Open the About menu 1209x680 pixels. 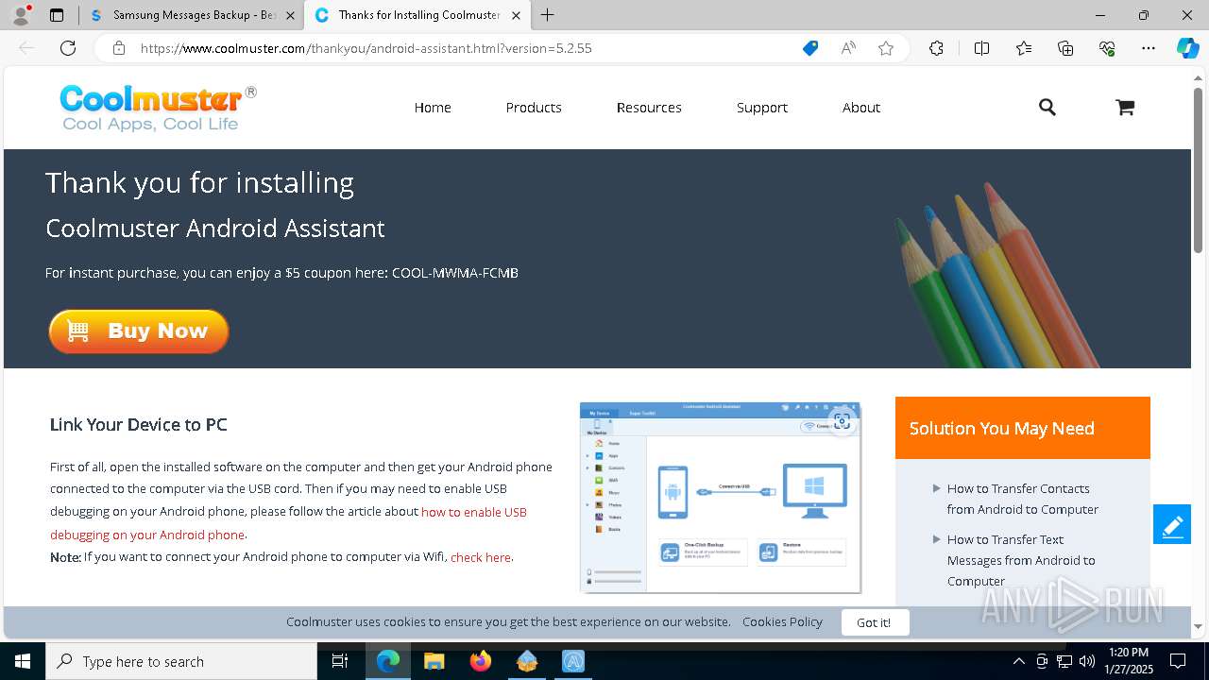click(x=861, y=108)
